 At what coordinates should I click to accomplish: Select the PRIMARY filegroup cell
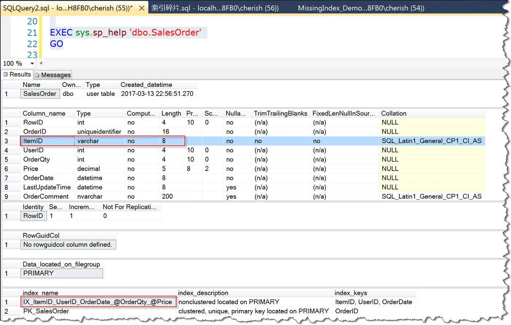click(62, 274)
